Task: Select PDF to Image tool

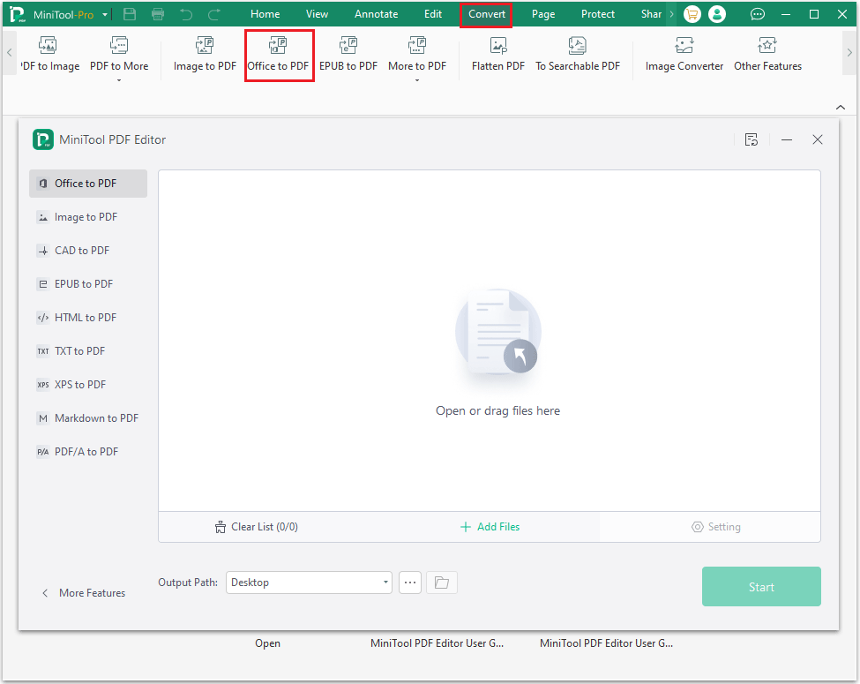Action: 49,54
